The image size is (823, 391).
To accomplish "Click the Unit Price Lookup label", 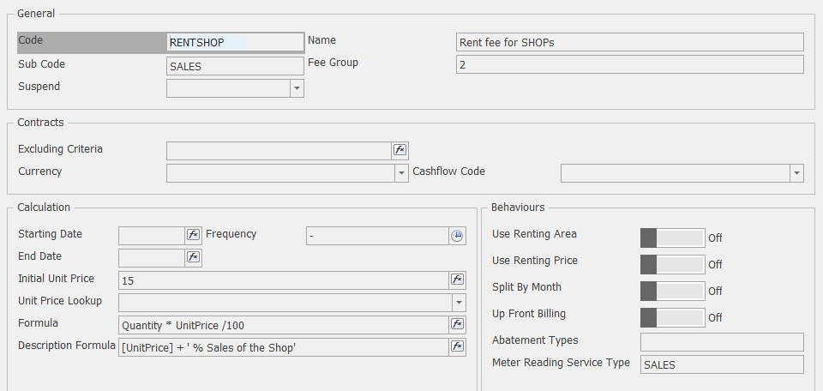I will point(60,301).
